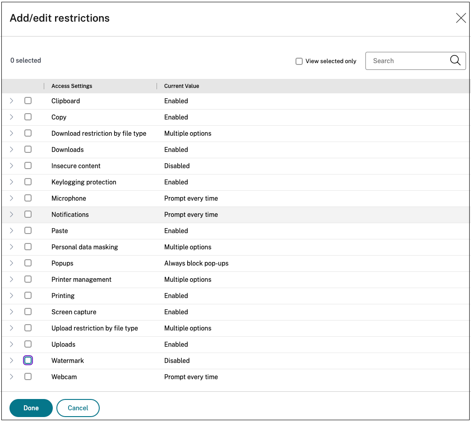
Task: Expand the Printer management row
Action: (12, 280)
